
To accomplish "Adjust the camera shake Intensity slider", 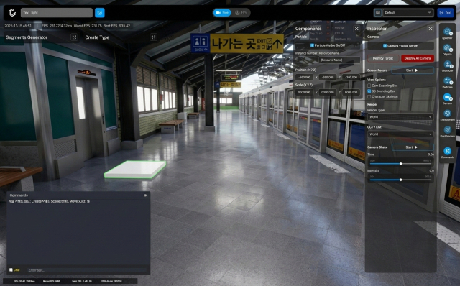I will (x=400, y=180).
